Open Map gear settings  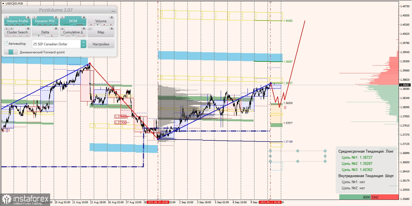[x=112, y=28]
